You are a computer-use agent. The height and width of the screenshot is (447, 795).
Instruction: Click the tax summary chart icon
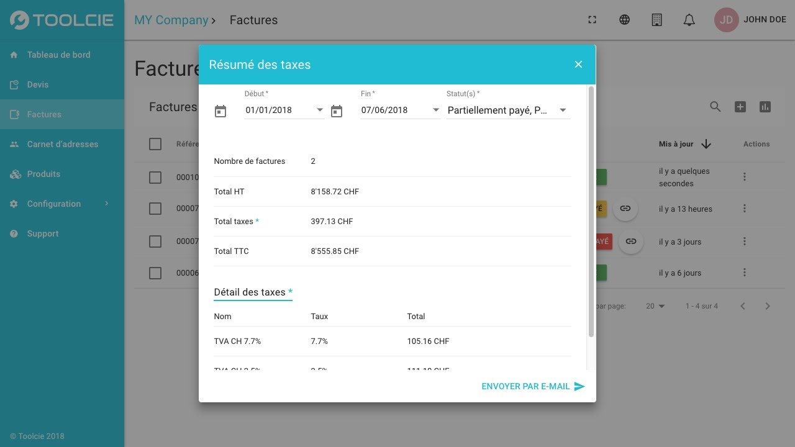pos(765,107)
